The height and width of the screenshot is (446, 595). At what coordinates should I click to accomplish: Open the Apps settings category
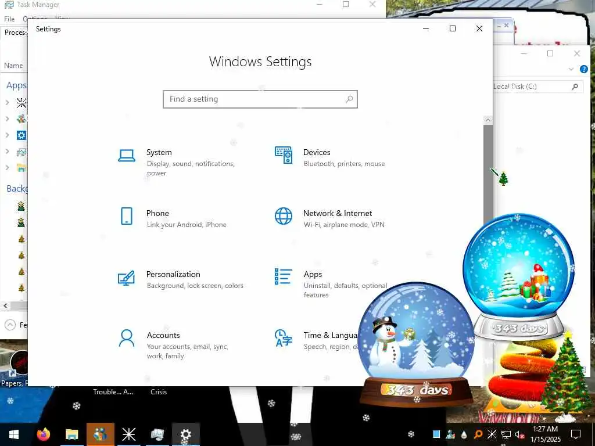click(x=330, y=283)
